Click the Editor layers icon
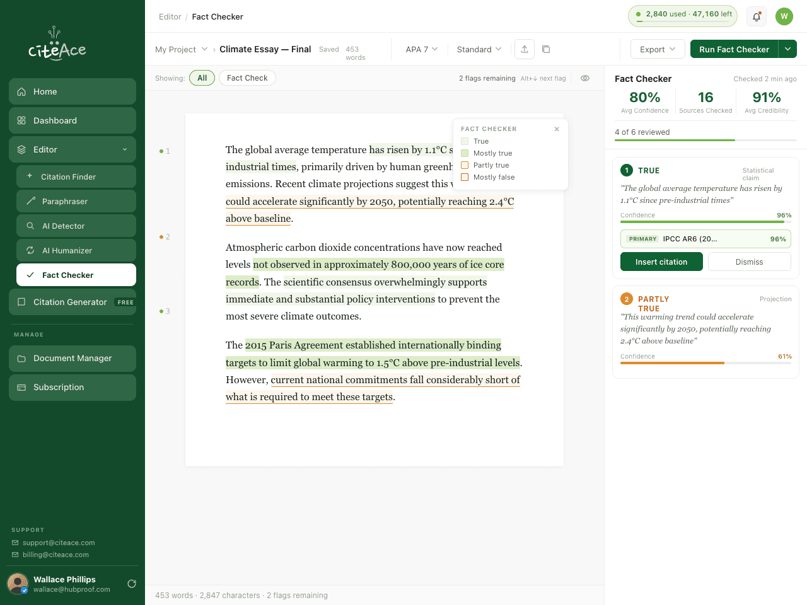This screenshot has width=807, height=605. [x=21, y=149]
